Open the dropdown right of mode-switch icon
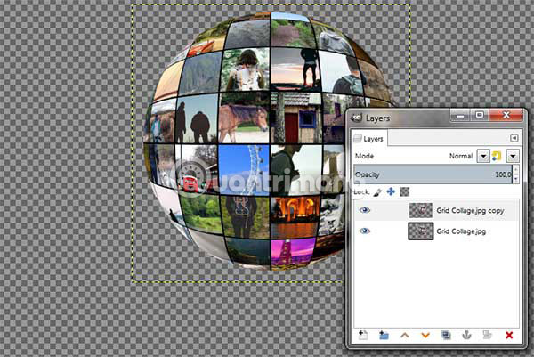Viewport: 534px width, 357px height. click(512, 156)
